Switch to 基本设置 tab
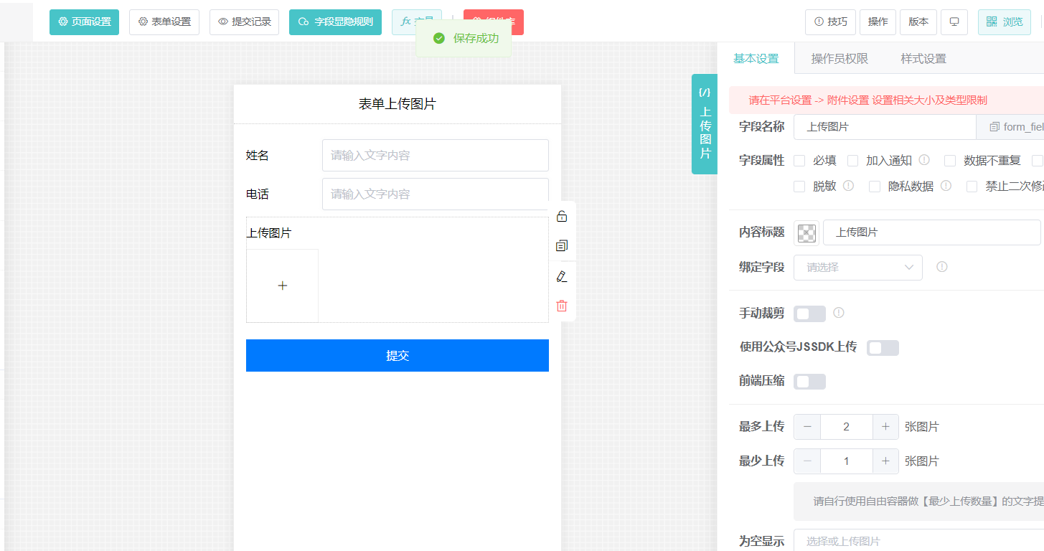This screenshot has height=551, width=1044. [x=756, y=58]
